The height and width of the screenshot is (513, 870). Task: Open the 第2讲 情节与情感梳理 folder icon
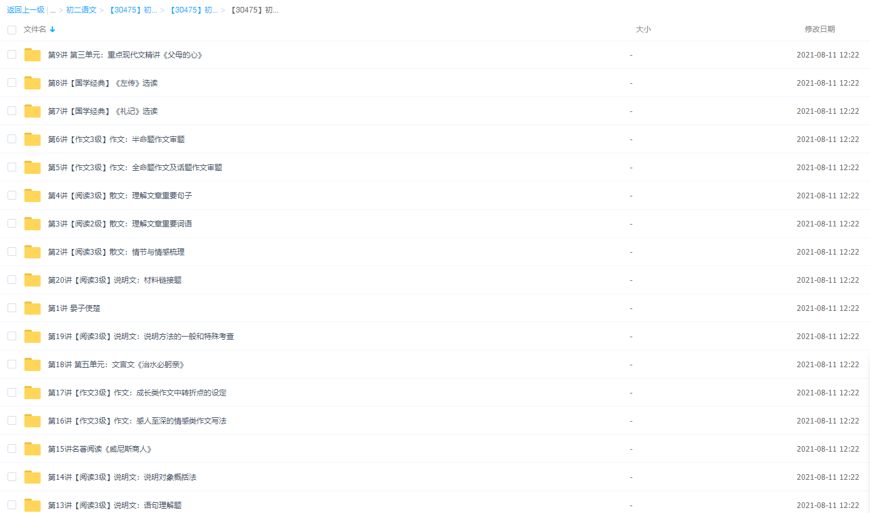[x=32, y=251]
